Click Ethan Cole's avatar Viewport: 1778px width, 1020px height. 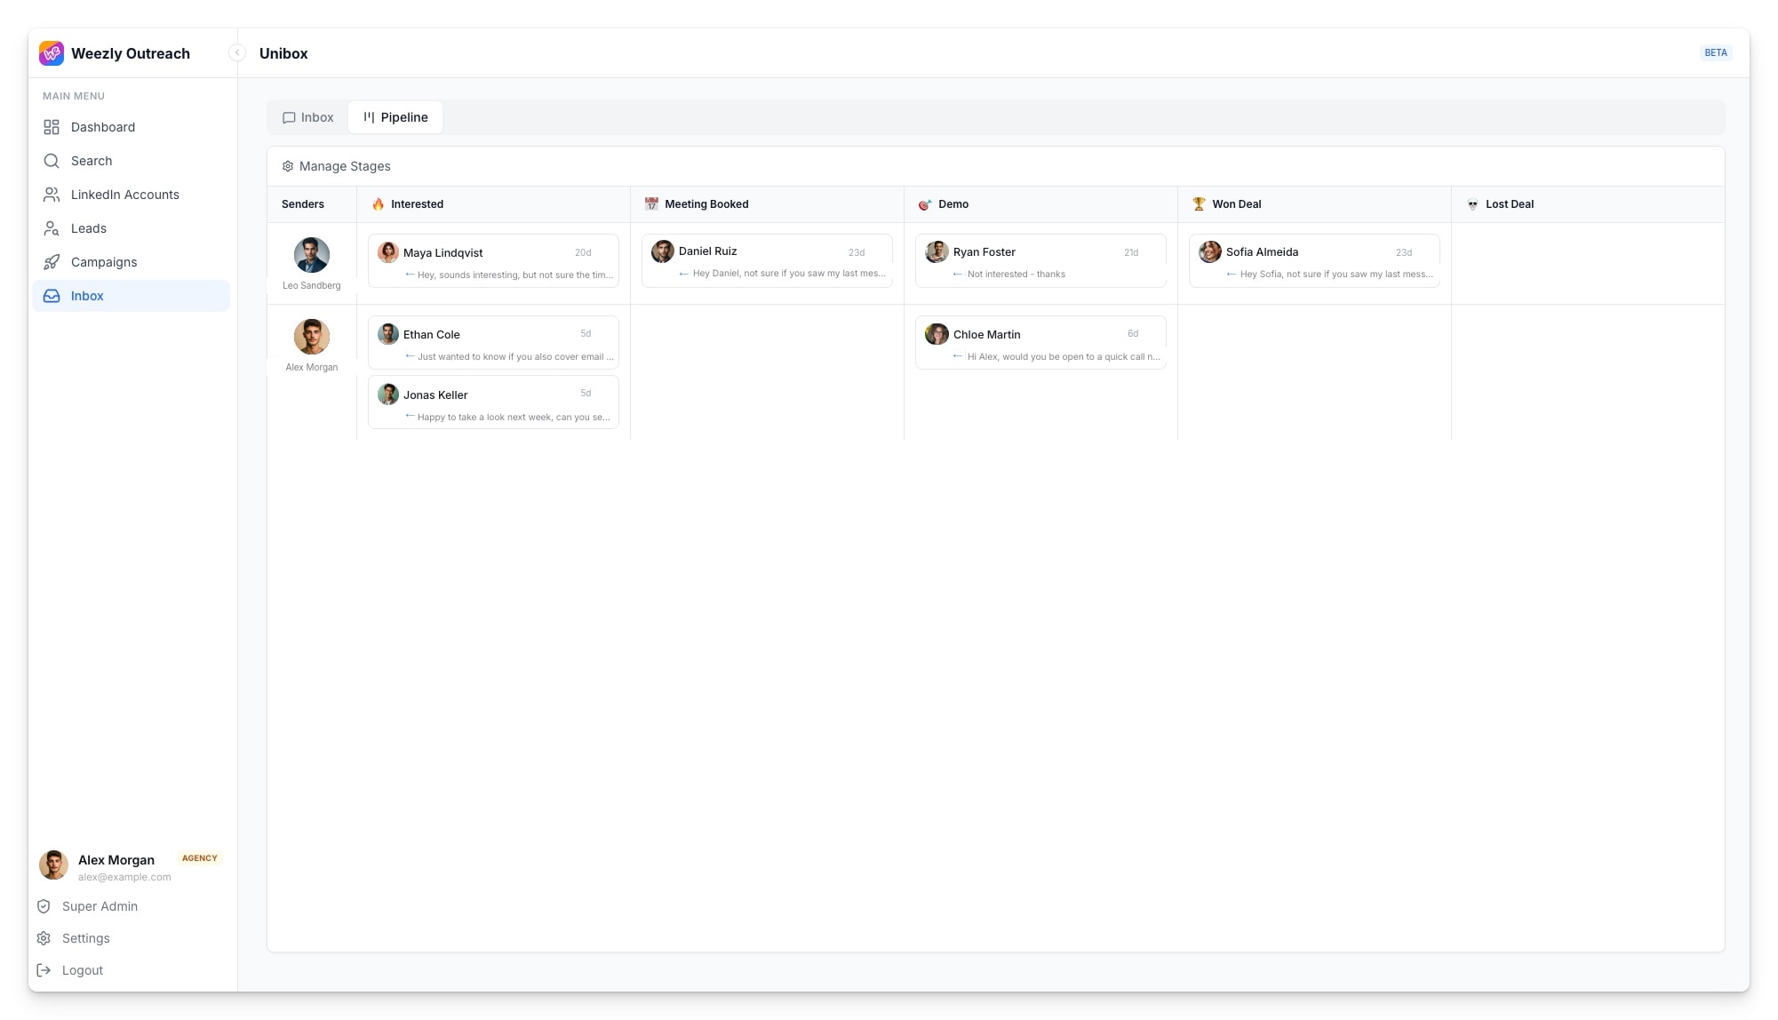pos(388,334)
